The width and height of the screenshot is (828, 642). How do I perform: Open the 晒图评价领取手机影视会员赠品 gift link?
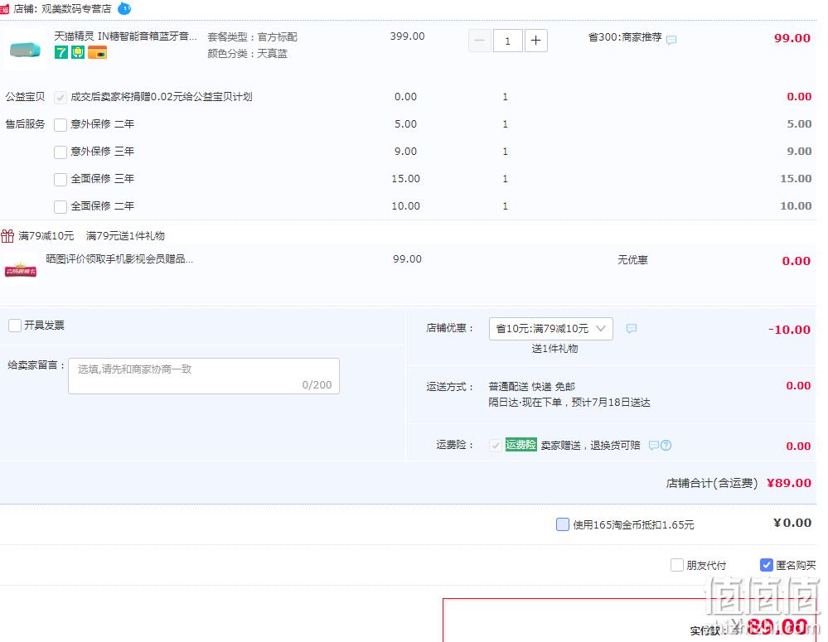tap(119, 259)
